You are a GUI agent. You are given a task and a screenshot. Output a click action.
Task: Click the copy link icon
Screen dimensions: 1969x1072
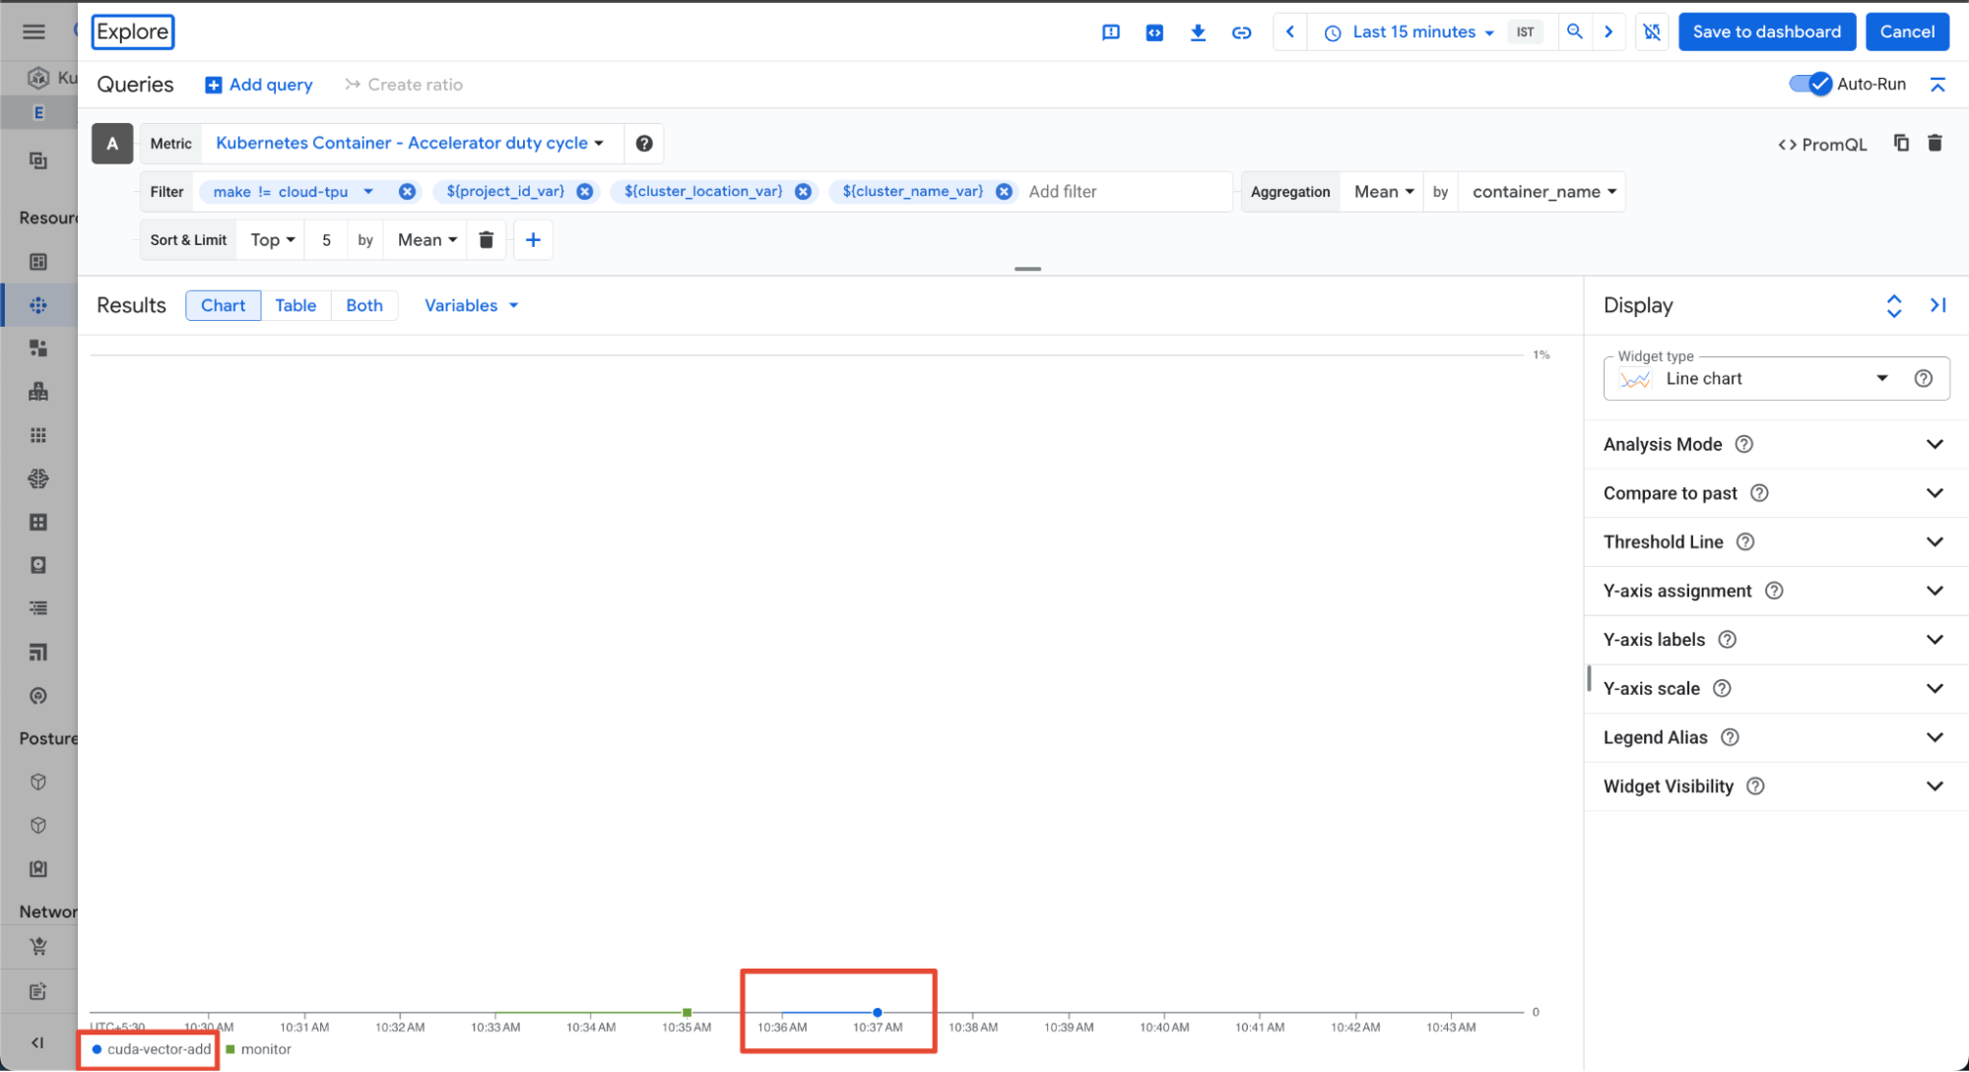click(1241, 32)
